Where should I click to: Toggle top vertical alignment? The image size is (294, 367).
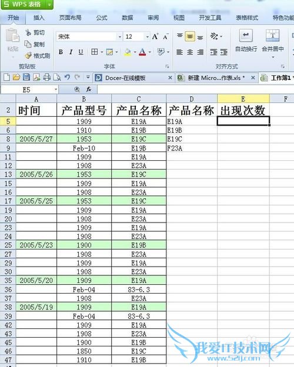[x=180, y=36]
